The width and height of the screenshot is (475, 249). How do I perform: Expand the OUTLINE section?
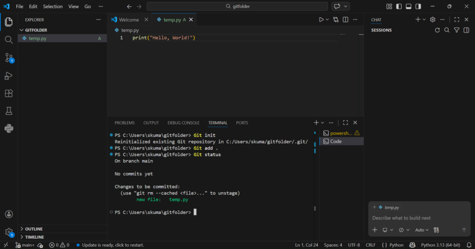pos(34,229)
